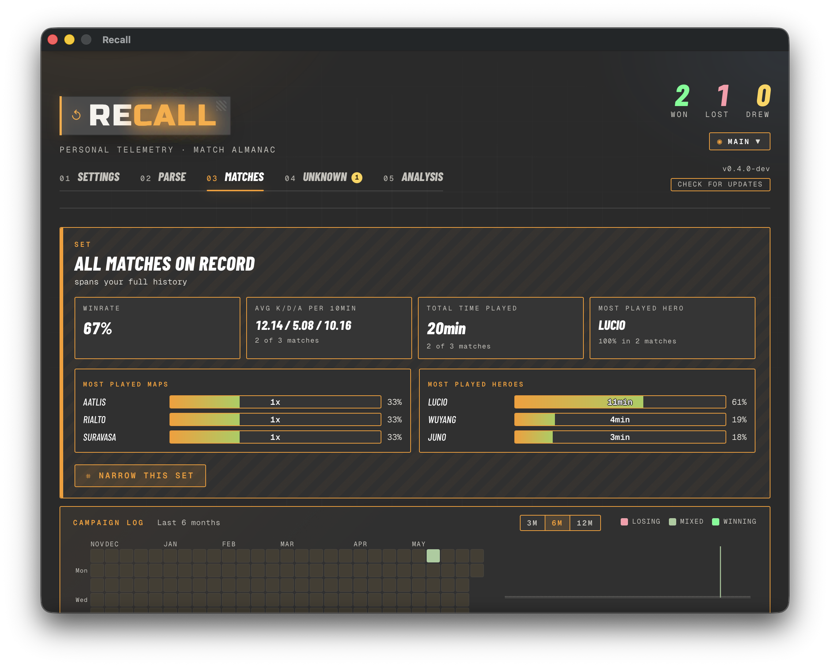830x667 pixels.
Task: Select the 6M campaign log range
Action: (x=557, y=523)
